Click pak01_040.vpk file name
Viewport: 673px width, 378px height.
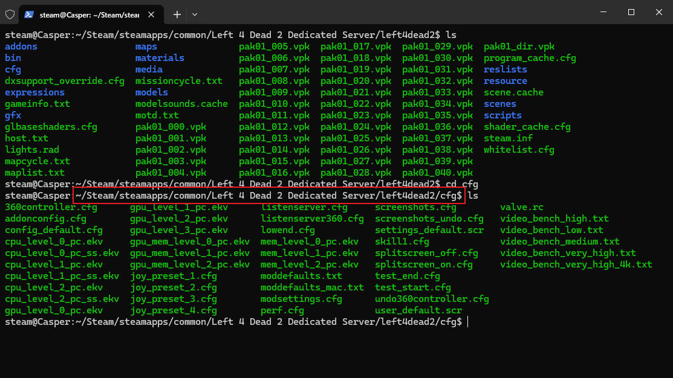[437, 173]
